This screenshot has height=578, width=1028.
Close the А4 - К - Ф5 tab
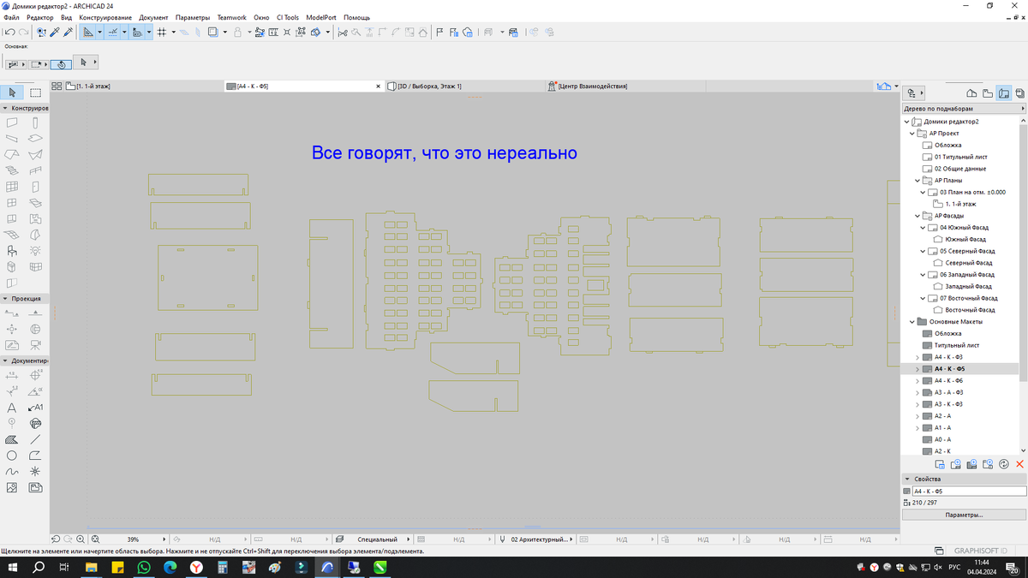coord(379,86)
